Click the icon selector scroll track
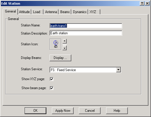 (x=65, y=45)
